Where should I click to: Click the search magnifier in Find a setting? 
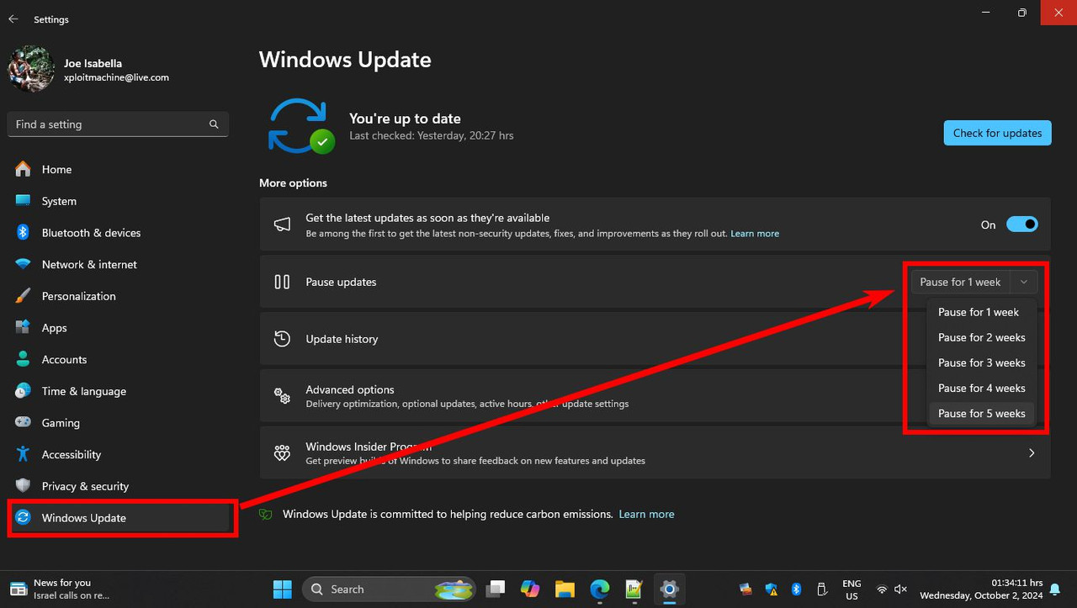214,124
